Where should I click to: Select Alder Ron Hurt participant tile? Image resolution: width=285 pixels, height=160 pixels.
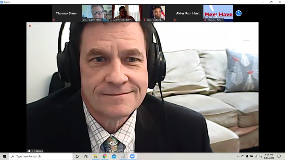[x=188, y=13]
